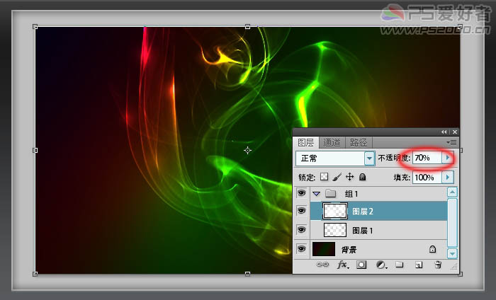This screenshot has width=496, height=300.
Task: Select the 图层 1 layer thumbnail
Action: 334,230
